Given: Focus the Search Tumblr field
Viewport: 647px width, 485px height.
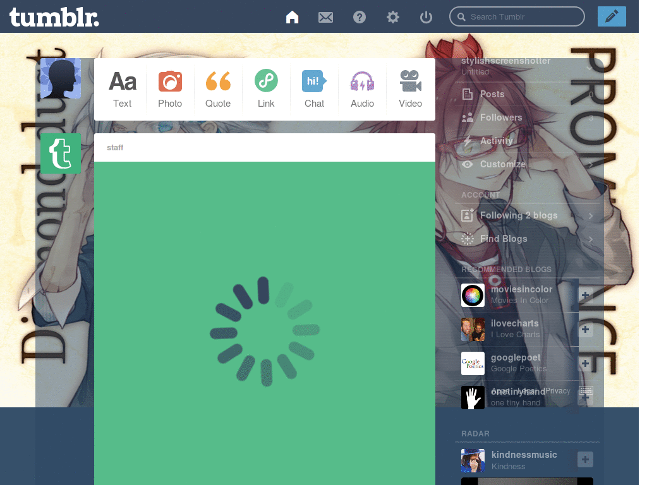Looking at the screenshot, I should pos(517,16).
